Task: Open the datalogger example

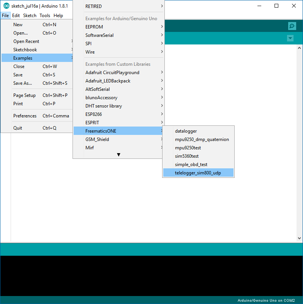Action: pyautogui.click(x=198, y=131)
